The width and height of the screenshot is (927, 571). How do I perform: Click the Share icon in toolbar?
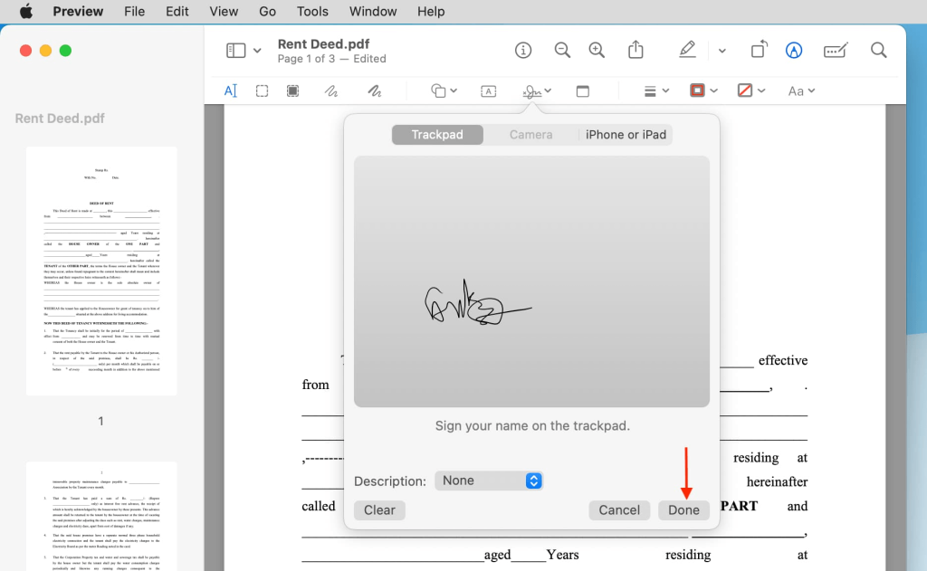636,51
